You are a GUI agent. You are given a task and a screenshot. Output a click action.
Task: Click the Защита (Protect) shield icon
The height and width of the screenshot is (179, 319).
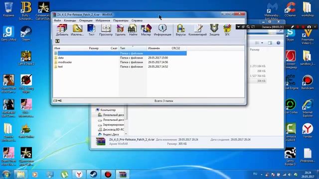coord(214,30)
